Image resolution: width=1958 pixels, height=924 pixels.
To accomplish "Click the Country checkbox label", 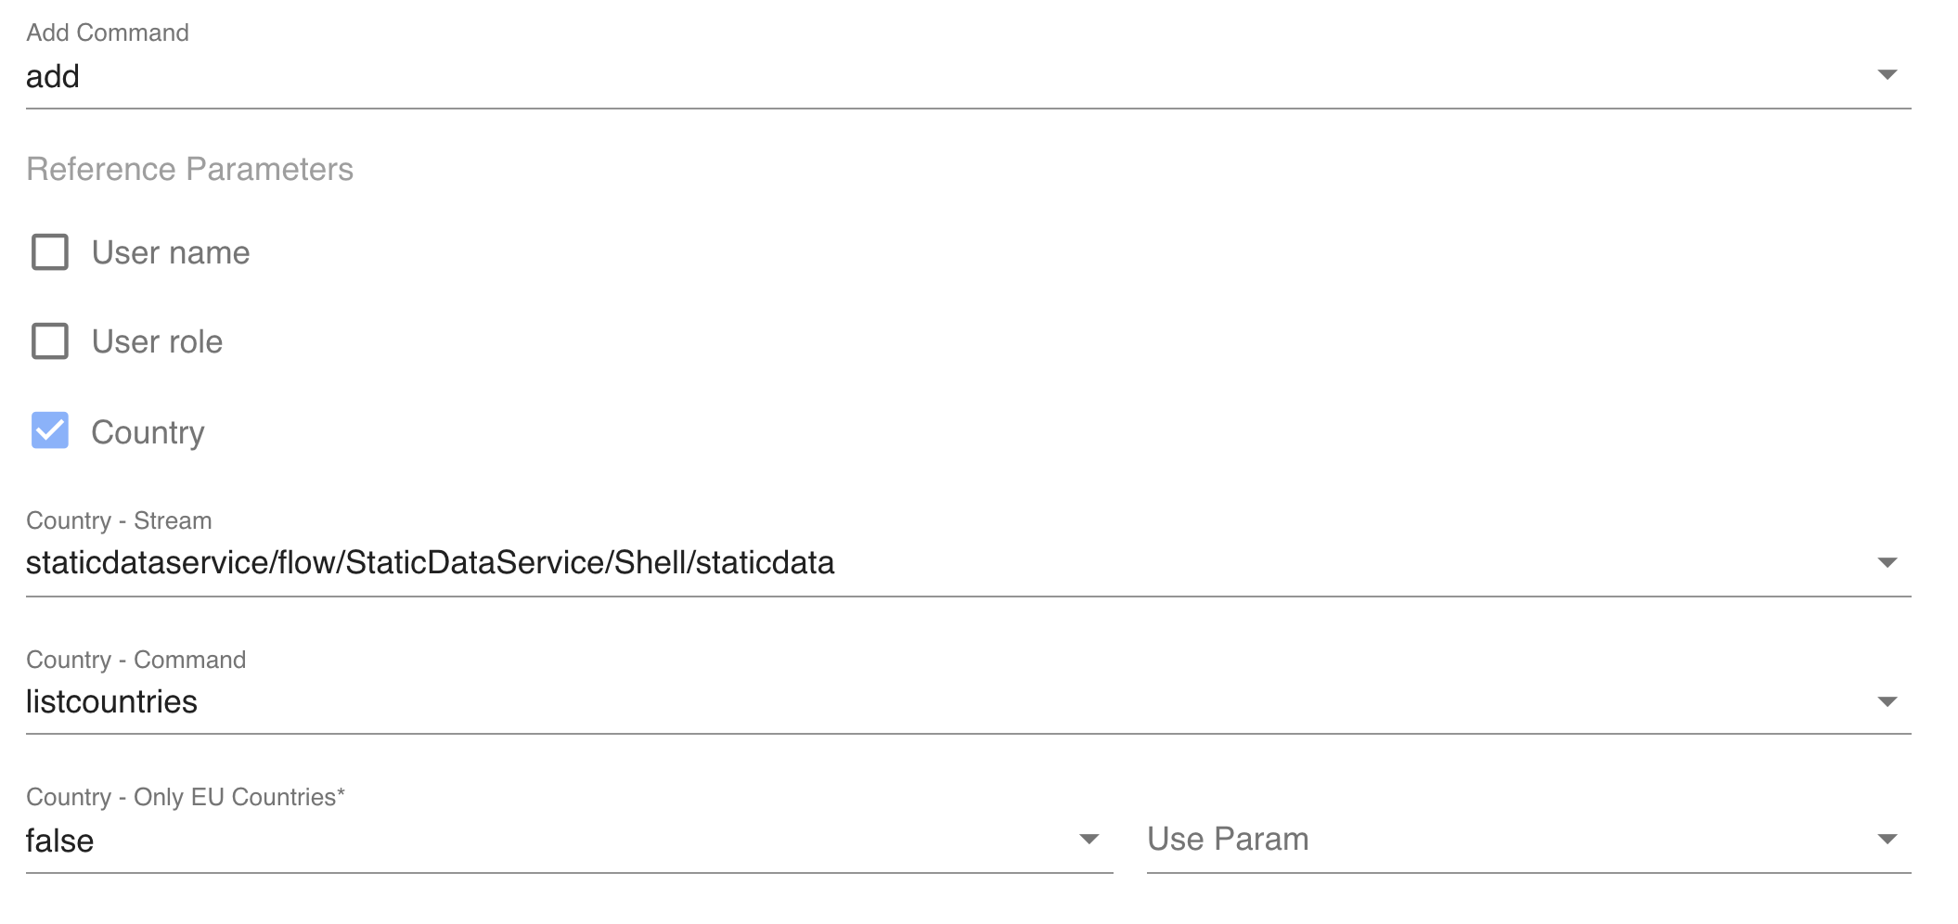I will [x=148, y=432].
